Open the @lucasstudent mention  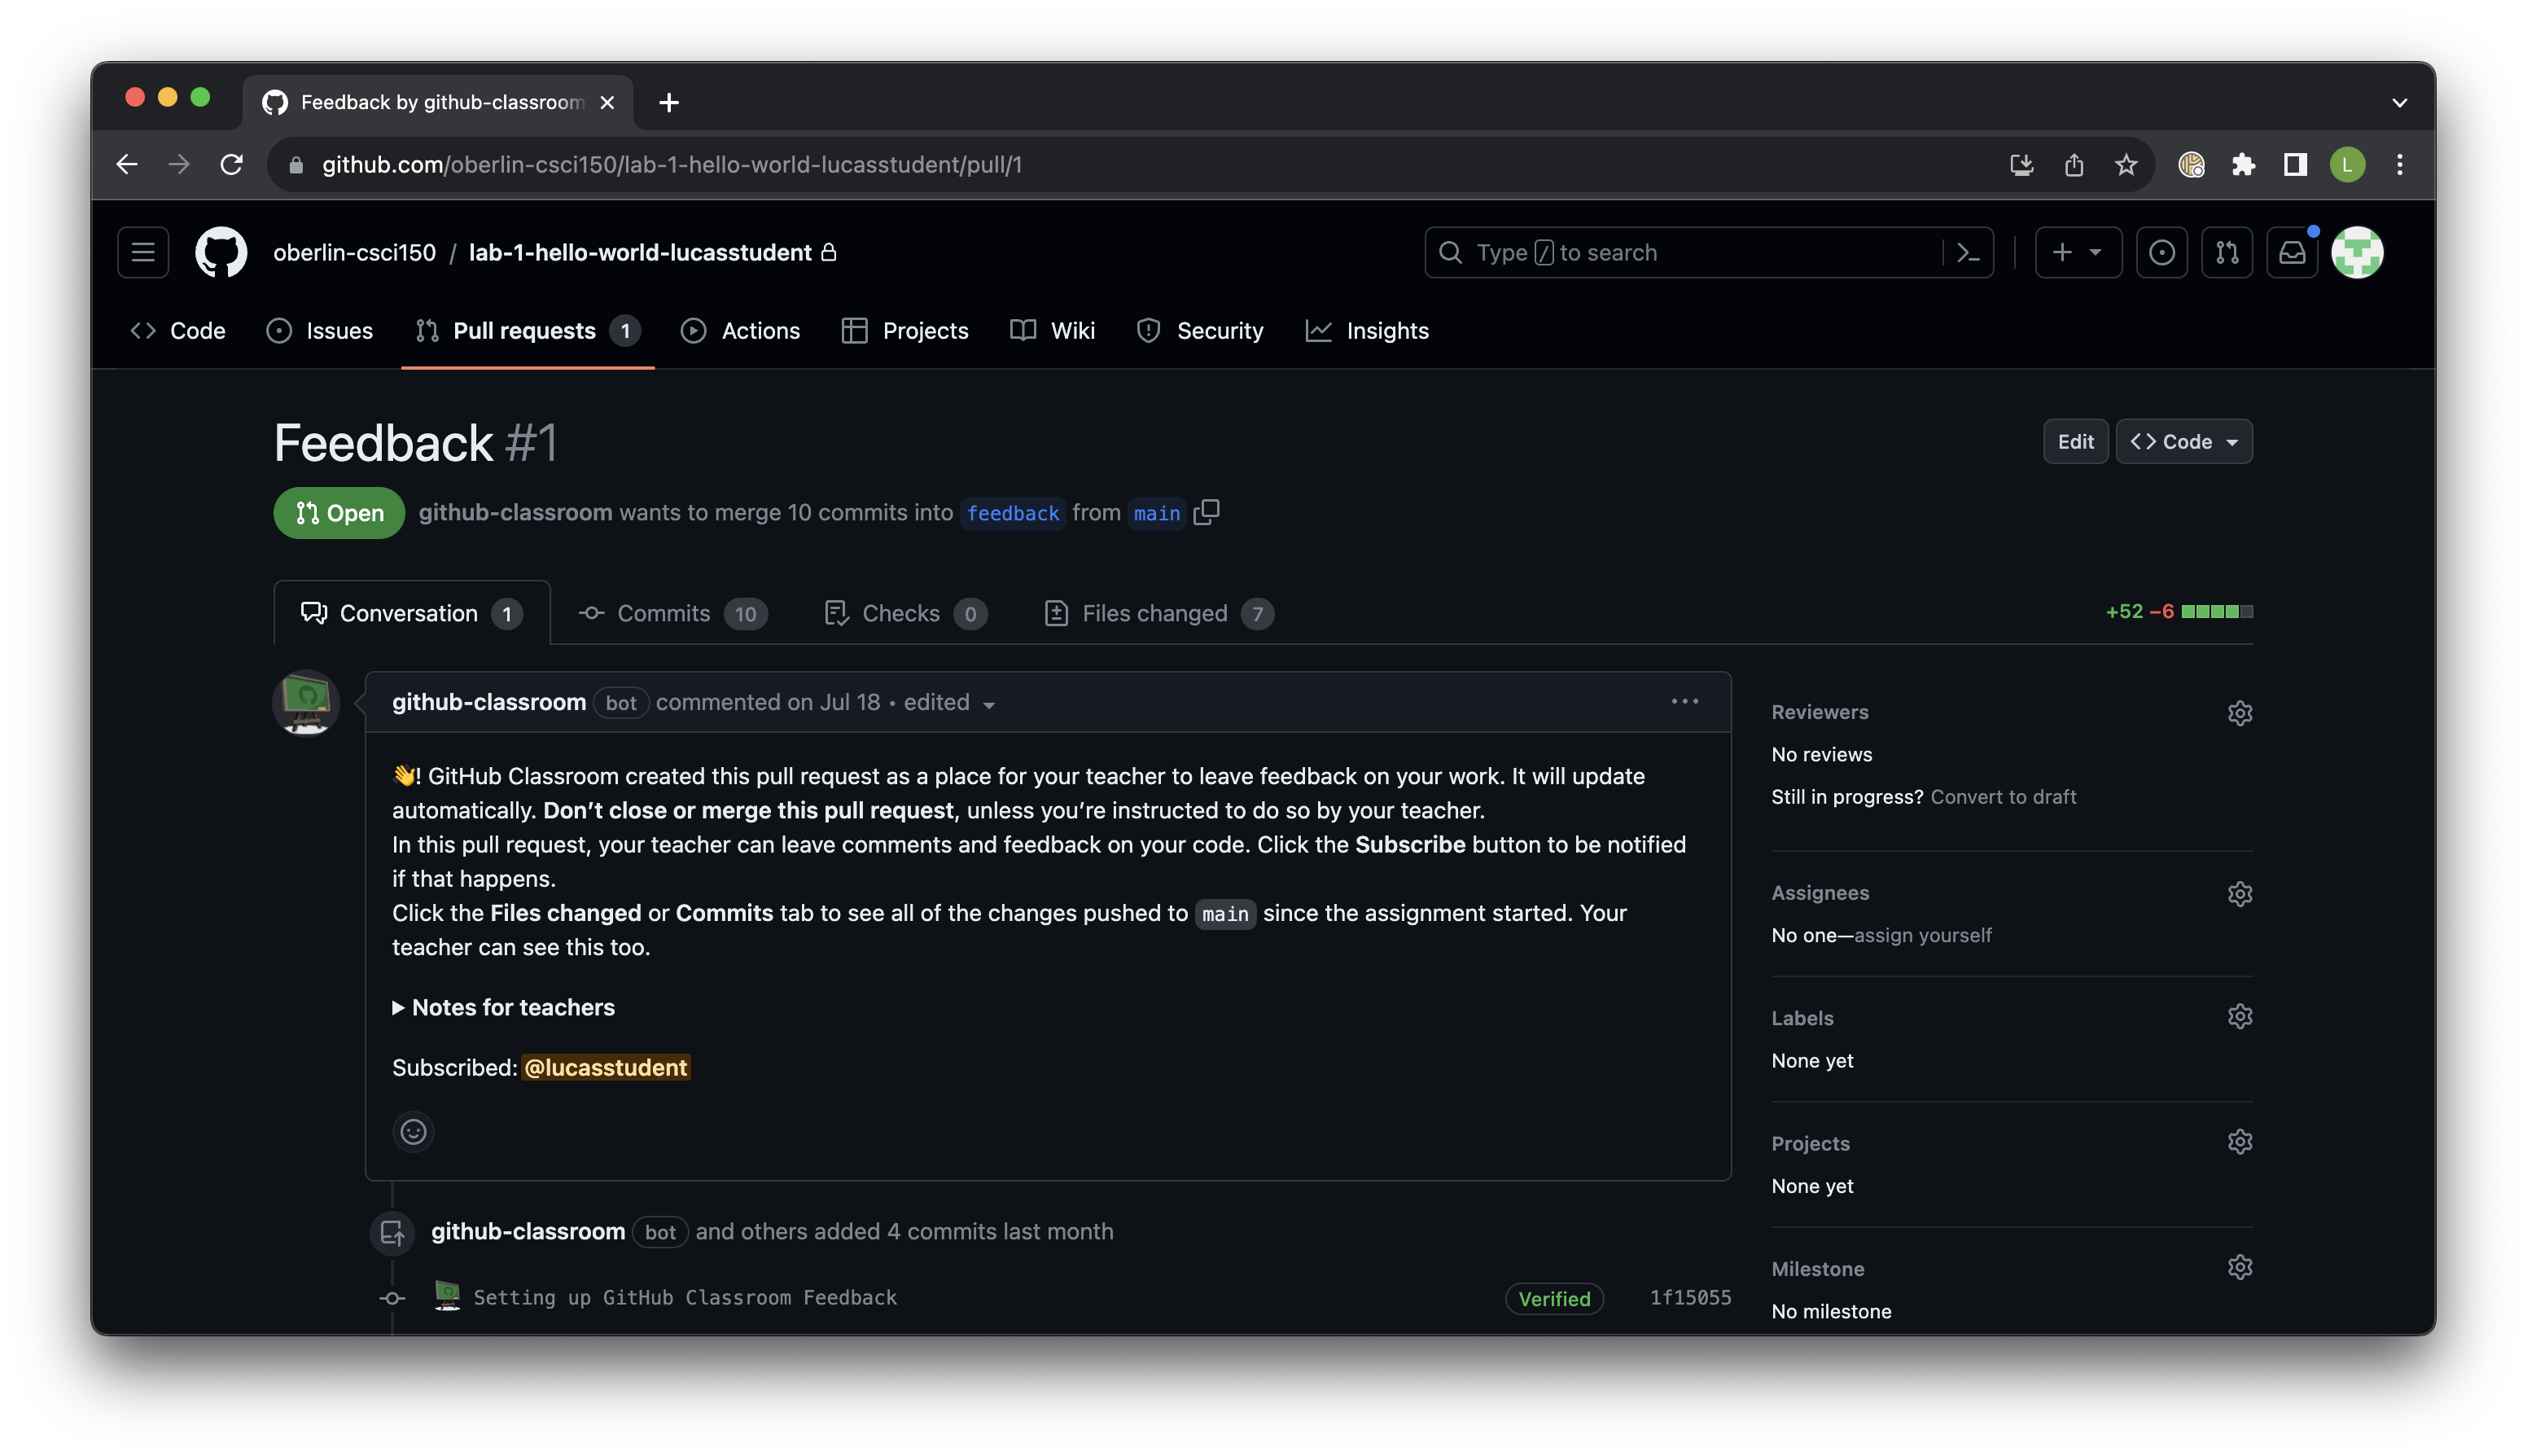606,1067
